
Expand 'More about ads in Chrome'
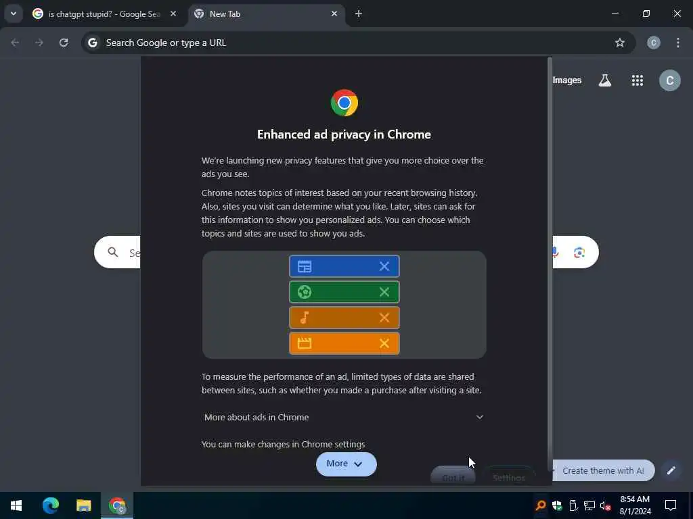point(344,417)
